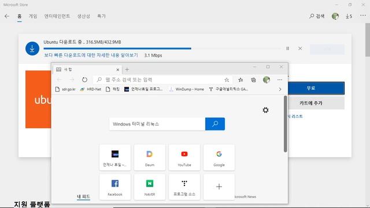Viewport: 370px width, 208px height.
Task: Open the Edge favorites list icon
Action: [x=240, y=80]
